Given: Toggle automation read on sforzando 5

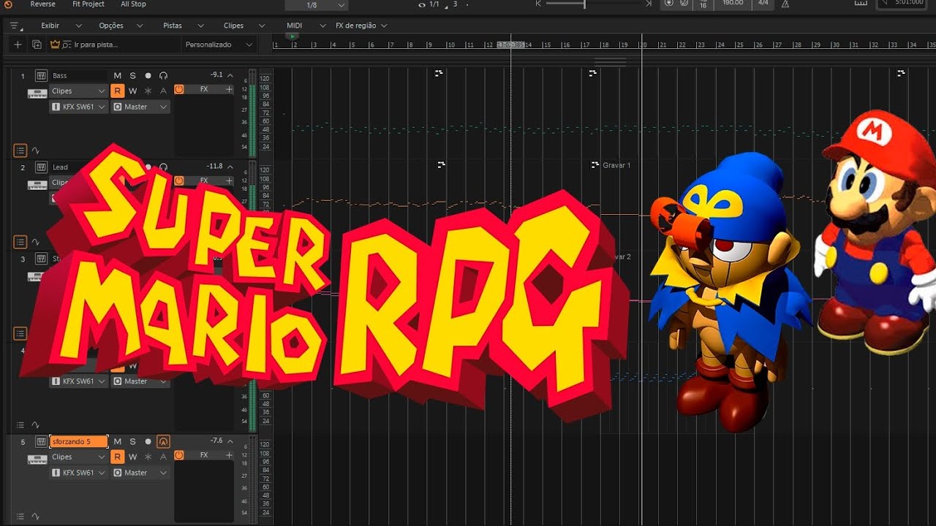Looking at the screenshot, I should click(117, 457).
